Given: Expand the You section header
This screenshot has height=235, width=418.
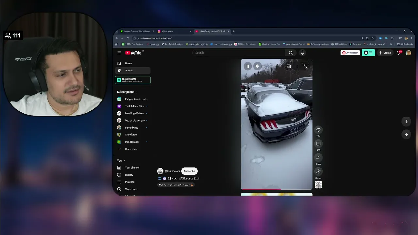Looking at the screenshot, I should (x=121, y=161).
